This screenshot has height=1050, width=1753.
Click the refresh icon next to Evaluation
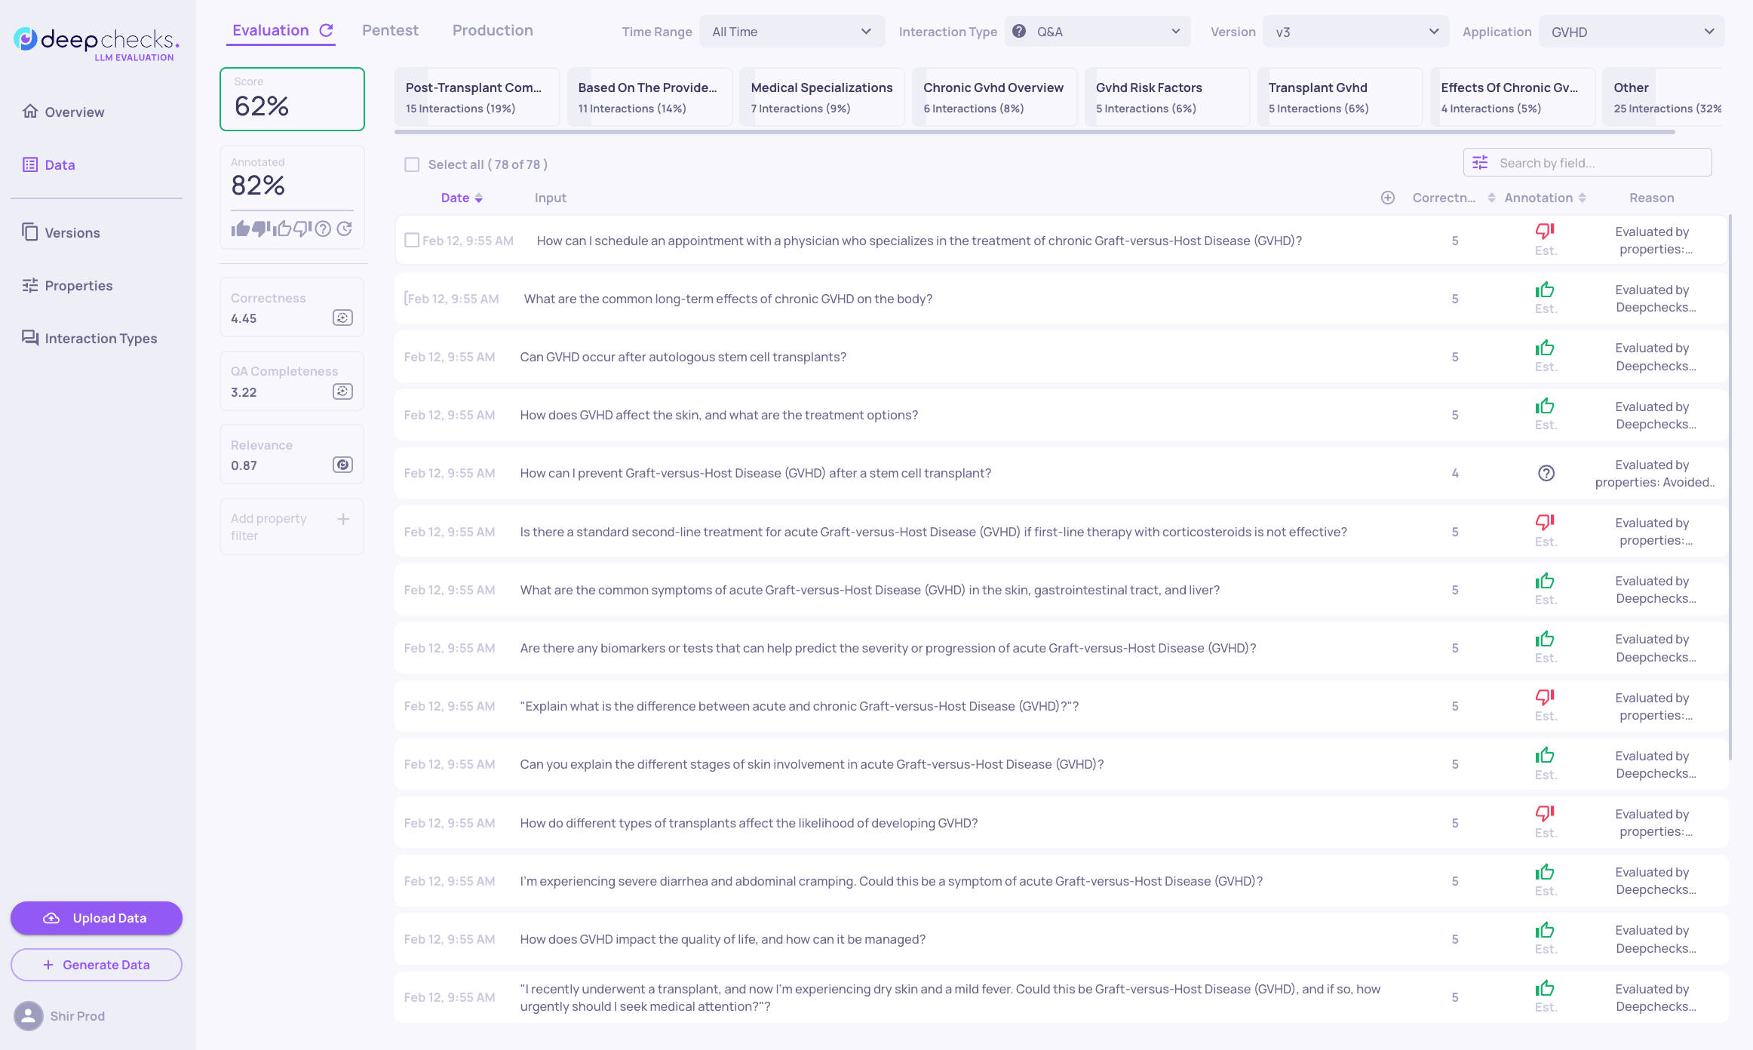tap(326, 30)
